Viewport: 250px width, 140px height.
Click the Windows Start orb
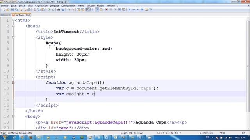(x=4, y=137)
